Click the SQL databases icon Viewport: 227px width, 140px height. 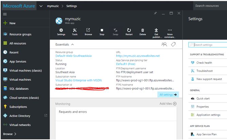point(5,89)
